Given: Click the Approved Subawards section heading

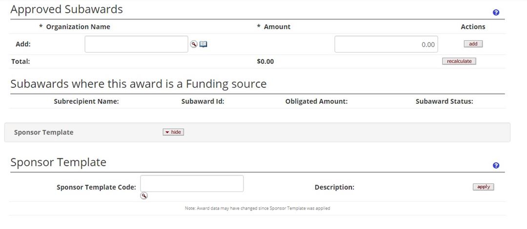Looking at the screenshot, I should click(x=67, y=9).
